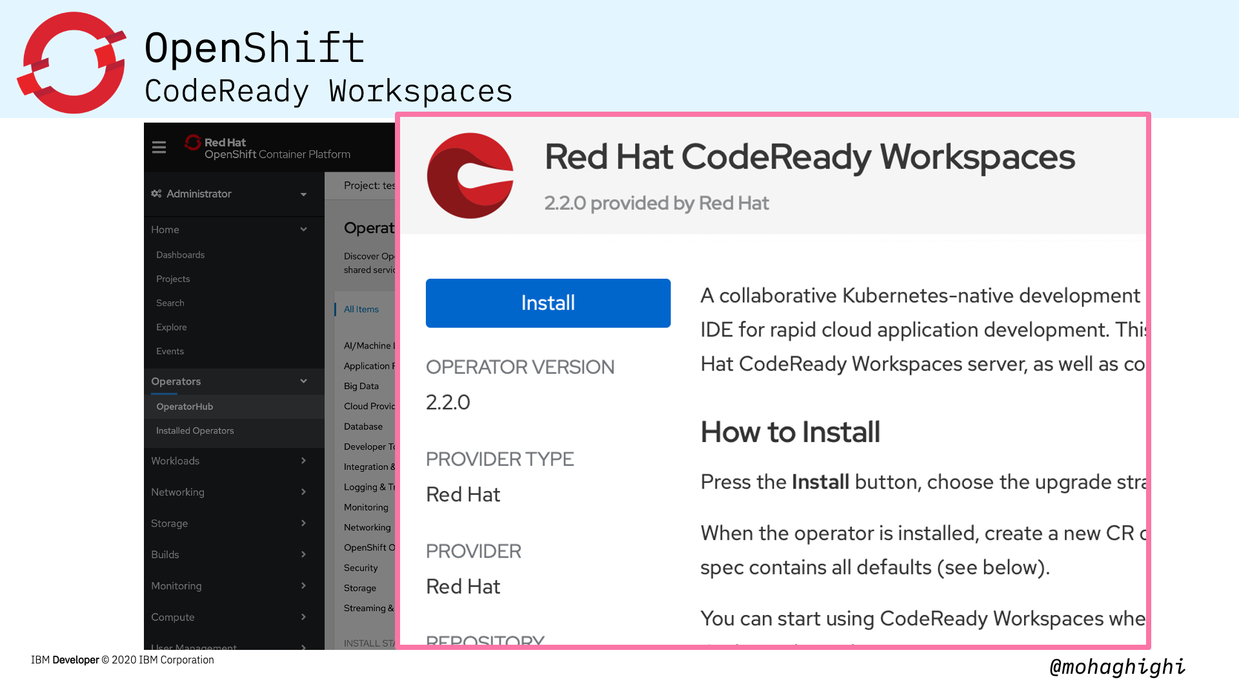This screenshot has width=1239, height=697.
Task: Expand the Compute section
Action: coord(234,617)
